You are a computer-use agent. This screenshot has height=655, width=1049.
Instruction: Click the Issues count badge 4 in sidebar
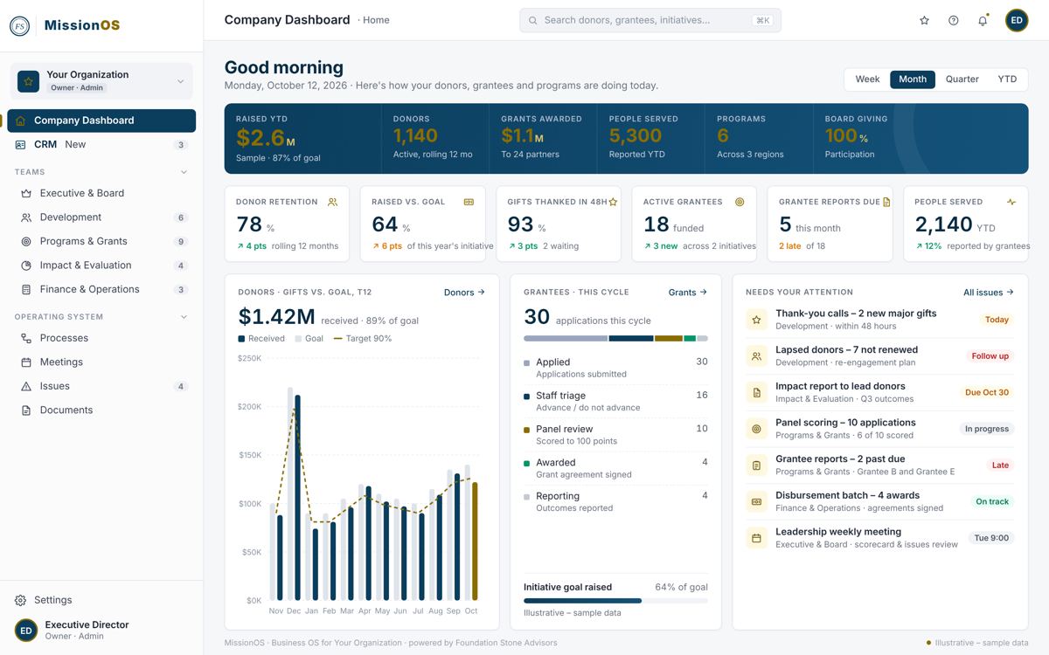click(181, 386)
